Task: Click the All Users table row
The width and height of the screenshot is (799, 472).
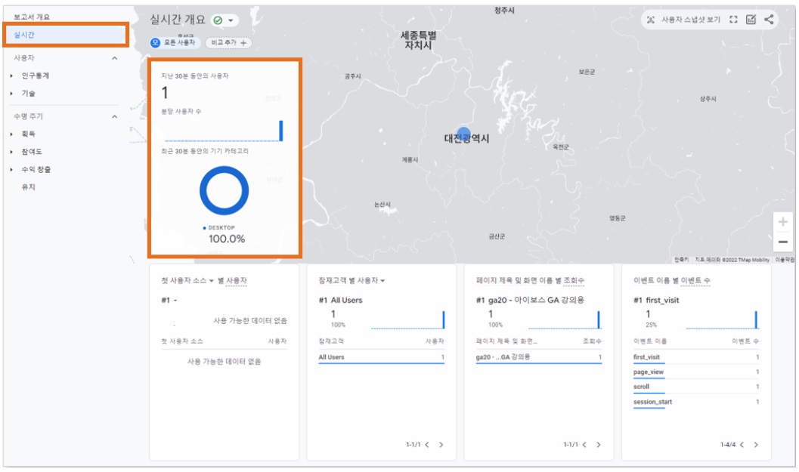Action: coord(381,357)
